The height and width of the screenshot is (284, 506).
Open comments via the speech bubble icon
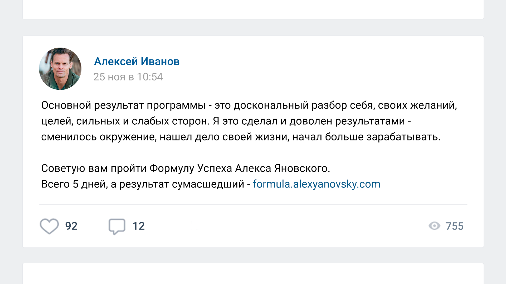coord(117,226)
